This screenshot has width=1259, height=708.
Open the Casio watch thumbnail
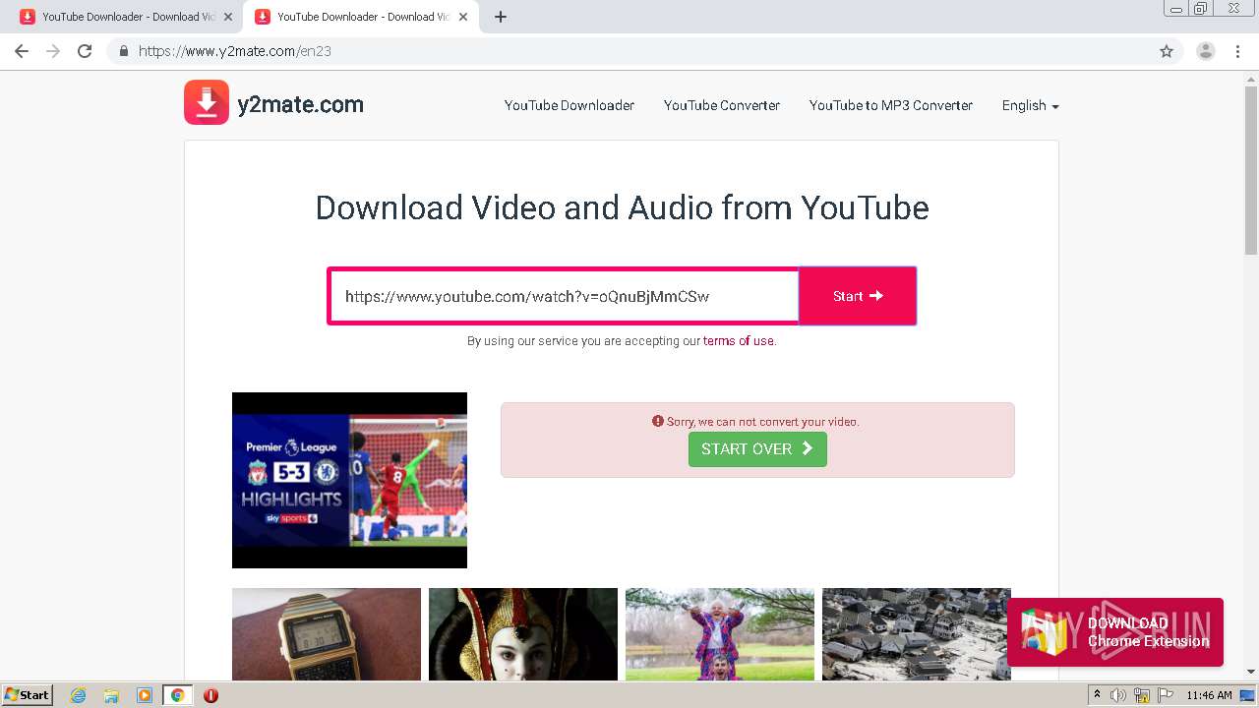[327, 634]
